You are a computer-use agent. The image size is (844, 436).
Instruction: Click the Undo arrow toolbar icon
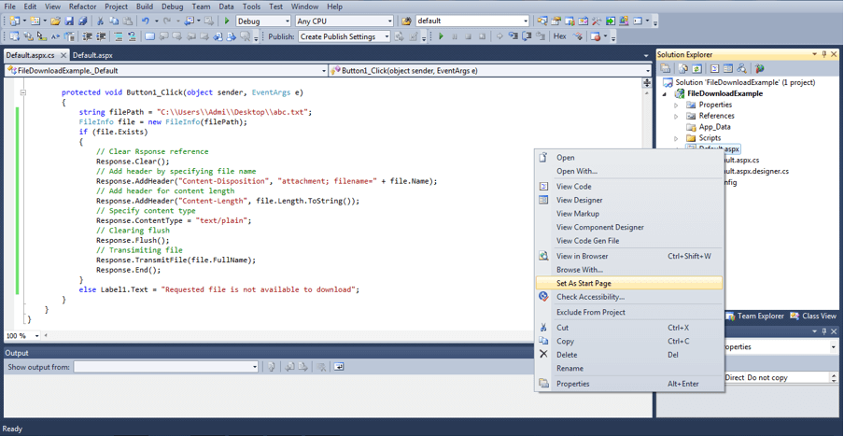[x=145, y=21]
